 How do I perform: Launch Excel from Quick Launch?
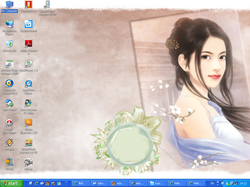59,183
